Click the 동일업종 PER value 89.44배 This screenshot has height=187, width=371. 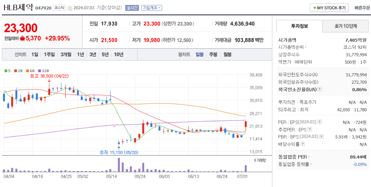pyautogui.click(x=358, y=157)
